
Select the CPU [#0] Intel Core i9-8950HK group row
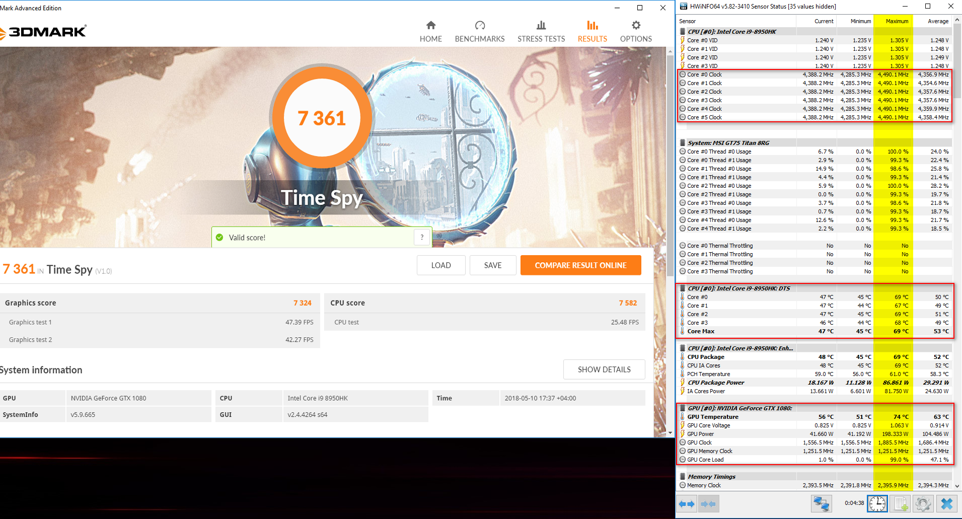pyautogui.click(x=815, y=32)
